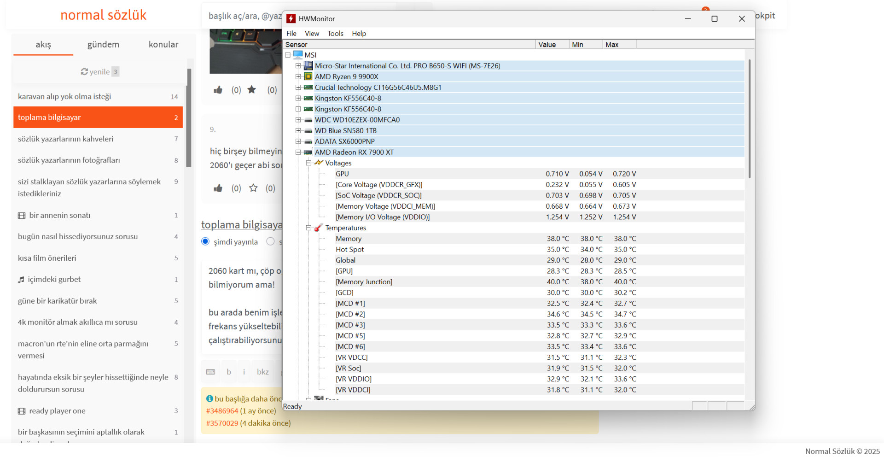Switch to the gündem tab
The width and height of the screenshot is (884, 457).
point(103,45)
